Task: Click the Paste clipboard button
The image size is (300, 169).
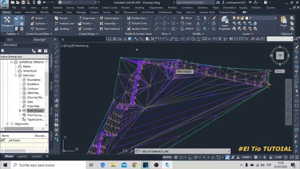Action: click(284, 22)
